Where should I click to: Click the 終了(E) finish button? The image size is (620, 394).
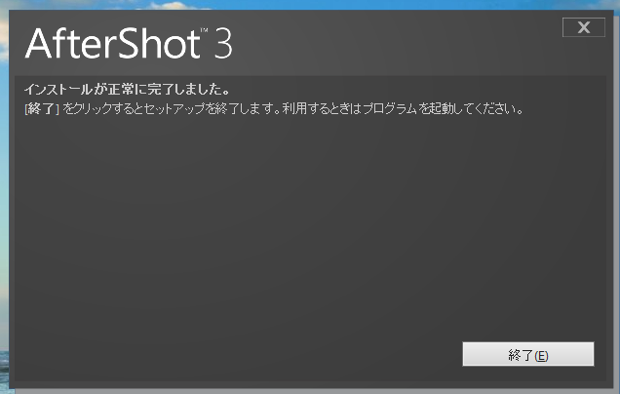click(x=527, y=354)
